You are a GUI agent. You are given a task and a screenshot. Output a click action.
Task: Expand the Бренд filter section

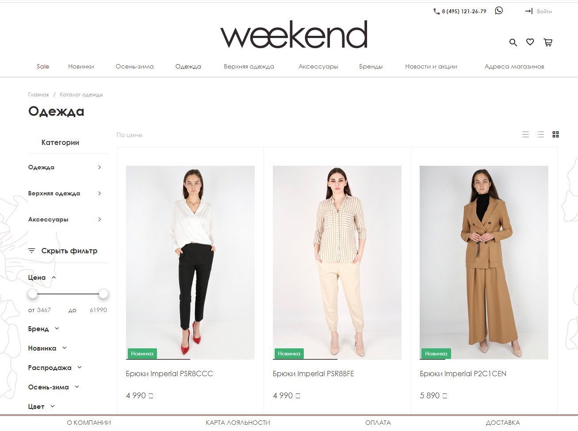pyautogui.click(x=43, y=329)
